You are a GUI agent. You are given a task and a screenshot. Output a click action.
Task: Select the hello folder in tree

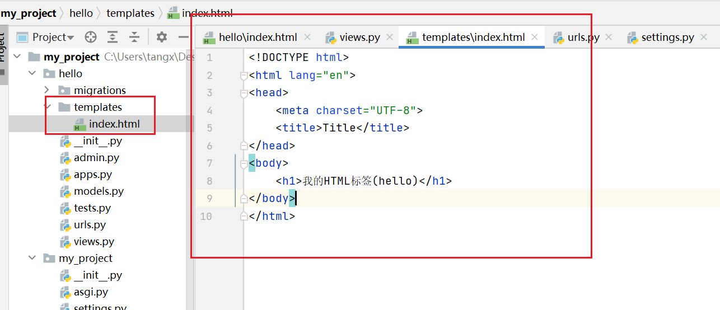point(70,73)
